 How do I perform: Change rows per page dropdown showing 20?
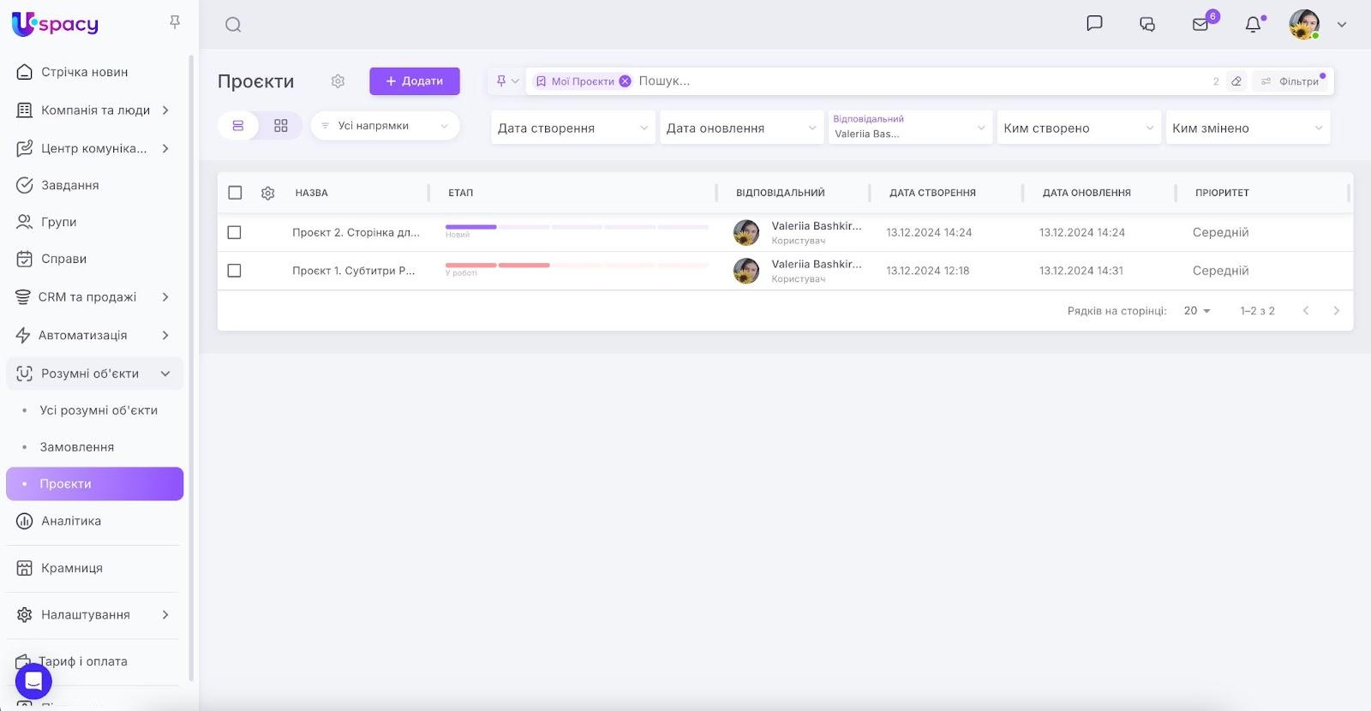[1197, 311]
